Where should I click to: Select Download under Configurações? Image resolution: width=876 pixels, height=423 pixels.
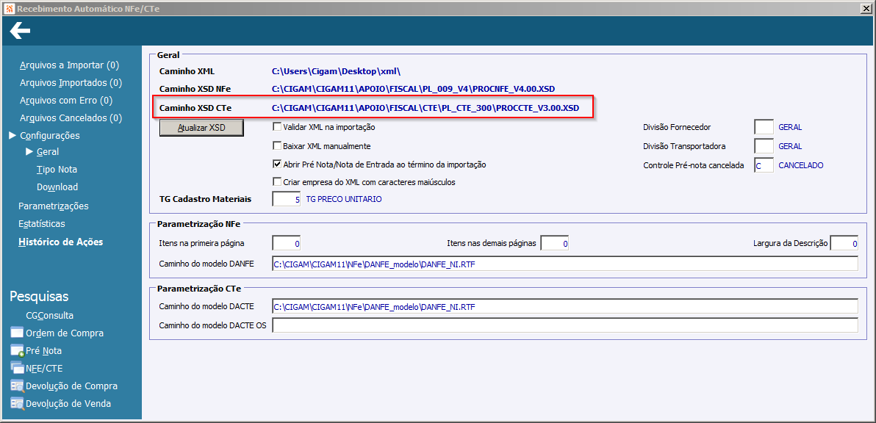pos(57,187)
